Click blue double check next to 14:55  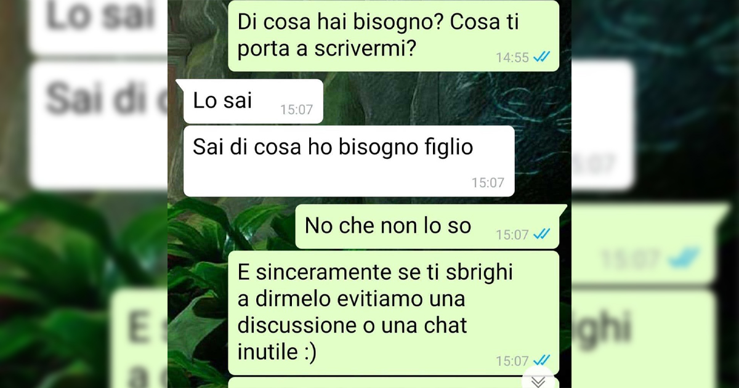click(541, 57)
